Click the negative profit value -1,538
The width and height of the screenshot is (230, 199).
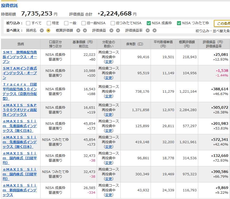pos(222,71)
